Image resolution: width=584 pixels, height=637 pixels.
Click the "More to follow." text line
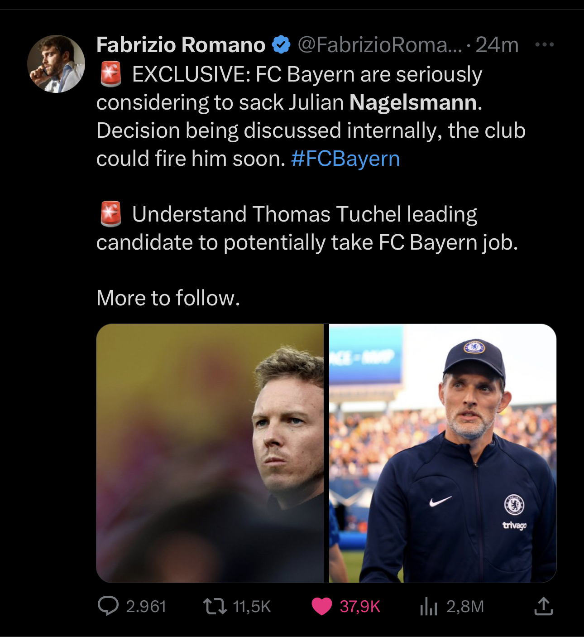(168, 298)
